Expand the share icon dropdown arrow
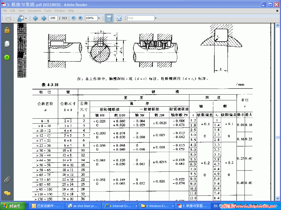The width and height of the screenshot is (281, 210). point(26,18)
